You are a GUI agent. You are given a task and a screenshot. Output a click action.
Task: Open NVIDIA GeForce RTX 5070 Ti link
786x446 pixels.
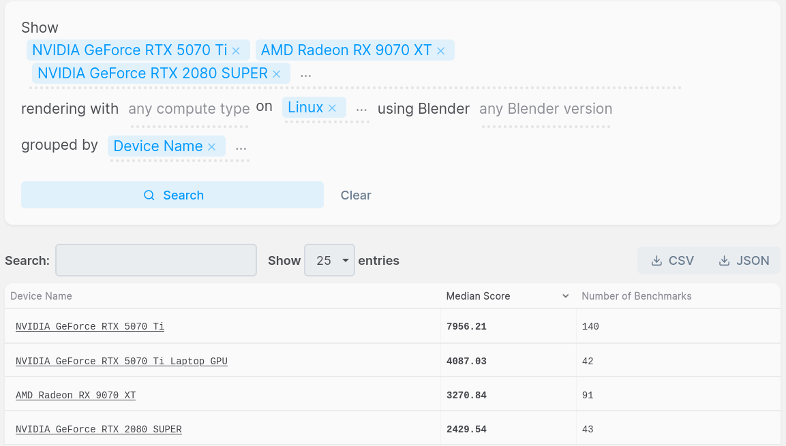[x=90, y=326]
